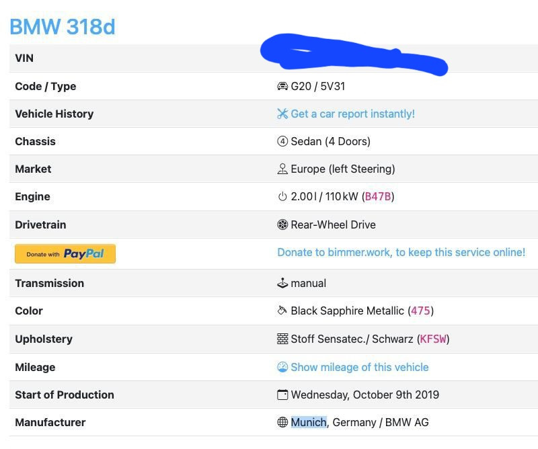Image resolution: width=538 pixels, height=449 pixels.
Task: Click the engine power icon
Action: point(282,196)
